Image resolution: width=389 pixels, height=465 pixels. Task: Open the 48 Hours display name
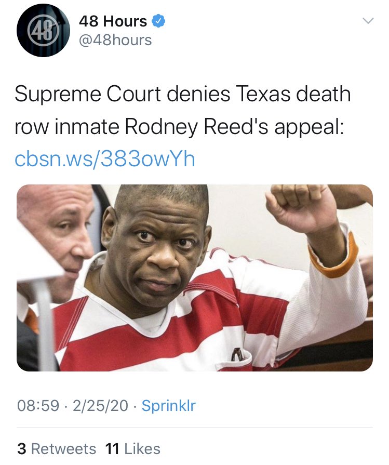click(x=113, y=21)
